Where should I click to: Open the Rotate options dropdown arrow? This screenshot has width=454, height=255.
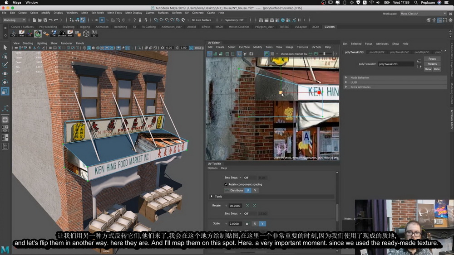[226, 206]
